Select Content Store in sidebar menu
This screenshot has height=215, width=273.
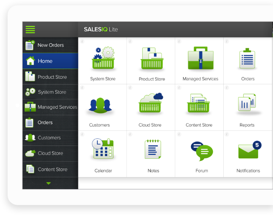(x=50, y=169)
